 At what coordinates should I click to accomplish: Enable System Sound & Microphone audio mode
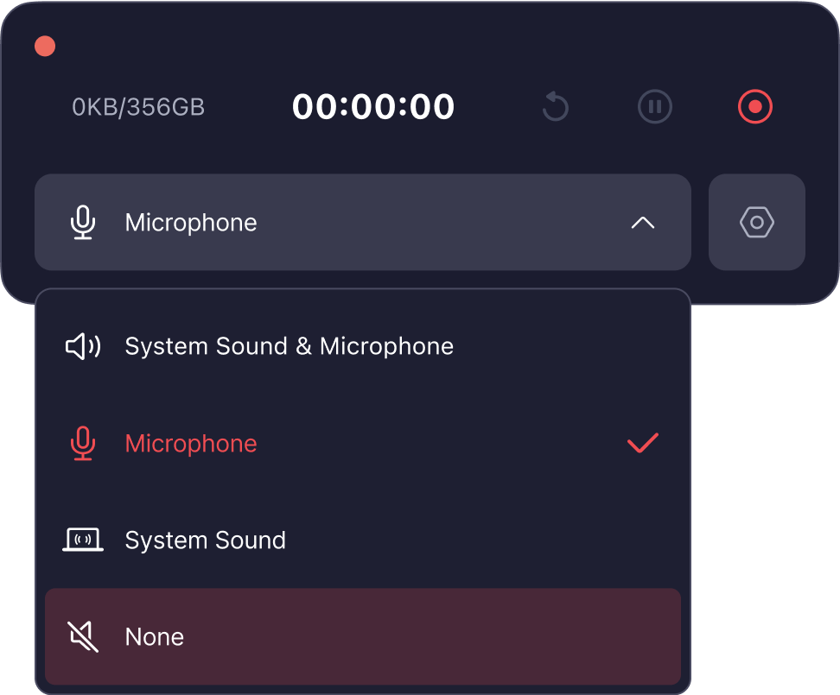pos(290,345)
